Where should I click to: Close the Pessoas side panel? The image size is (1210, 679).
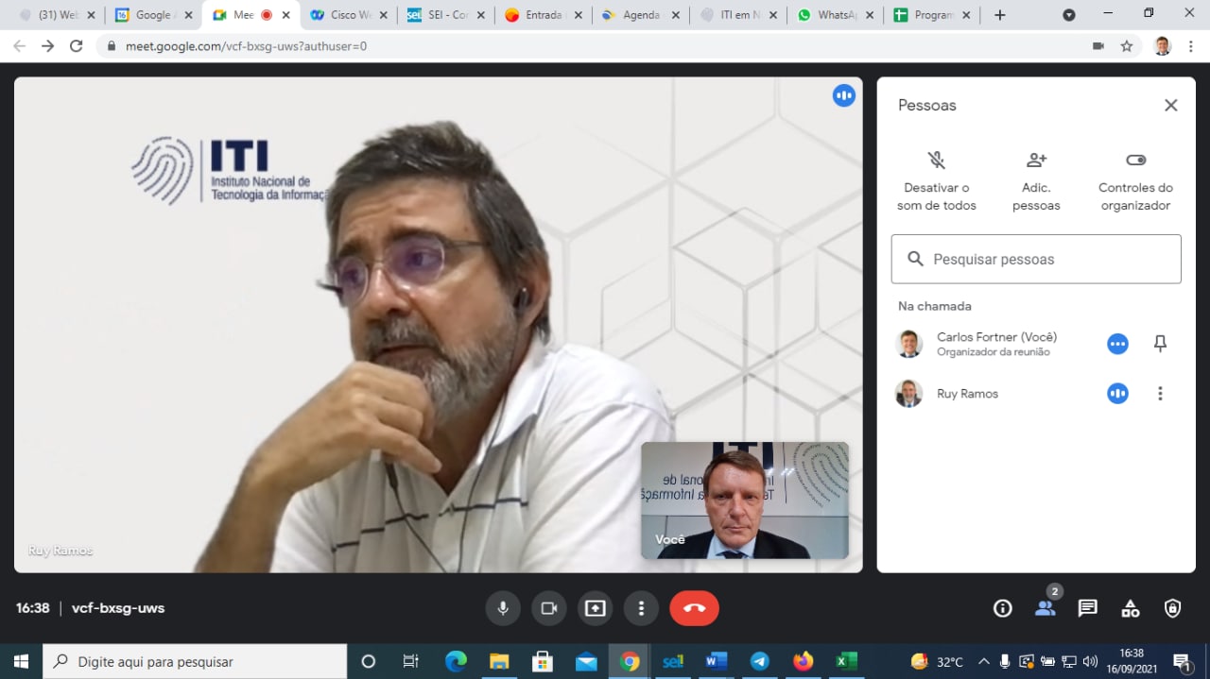1170,105
